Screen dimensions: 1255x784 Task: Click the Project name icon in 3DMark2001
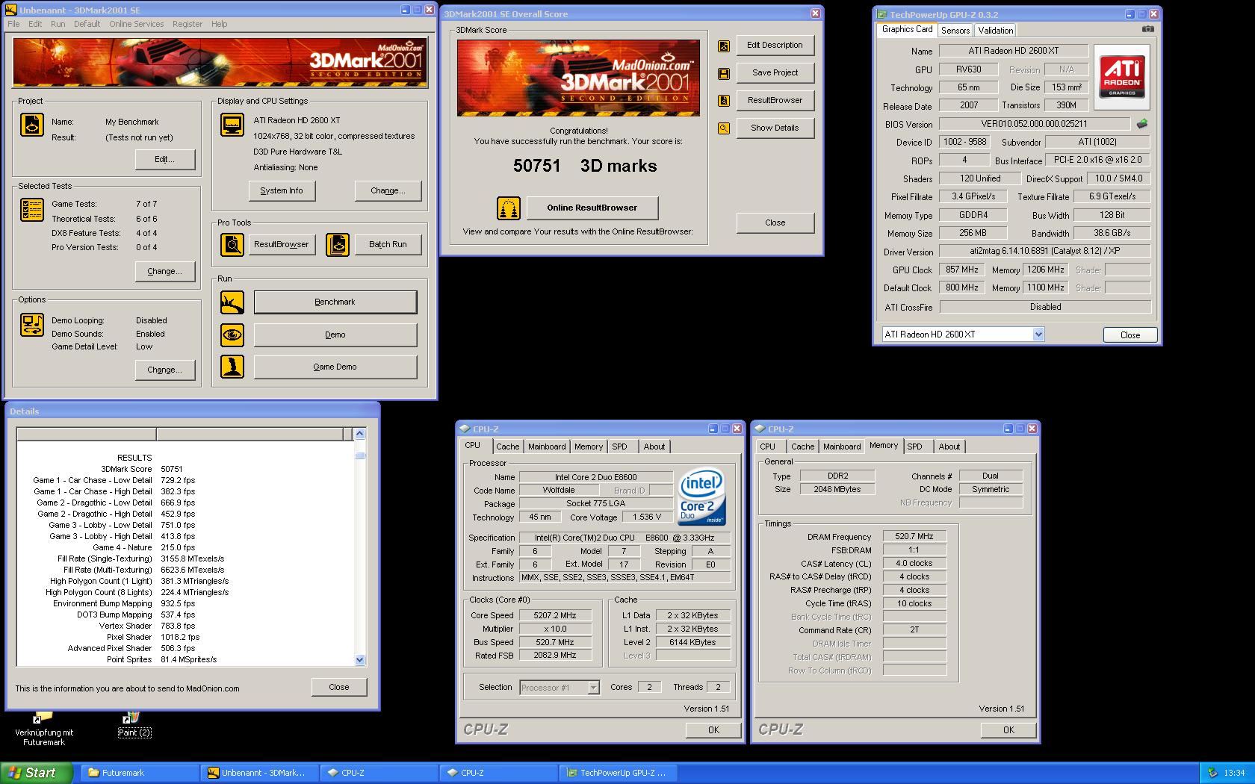pyautogui.click(x=31, y=125)
